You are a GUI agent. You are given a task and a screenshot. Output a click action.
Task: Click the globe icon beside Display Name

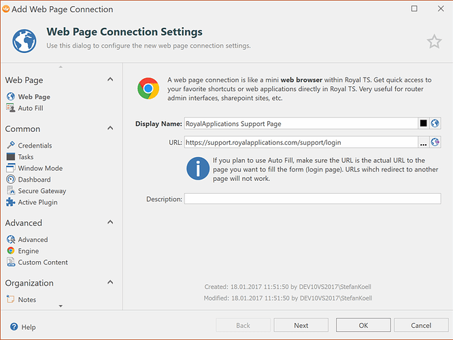[x=435, y=123]
